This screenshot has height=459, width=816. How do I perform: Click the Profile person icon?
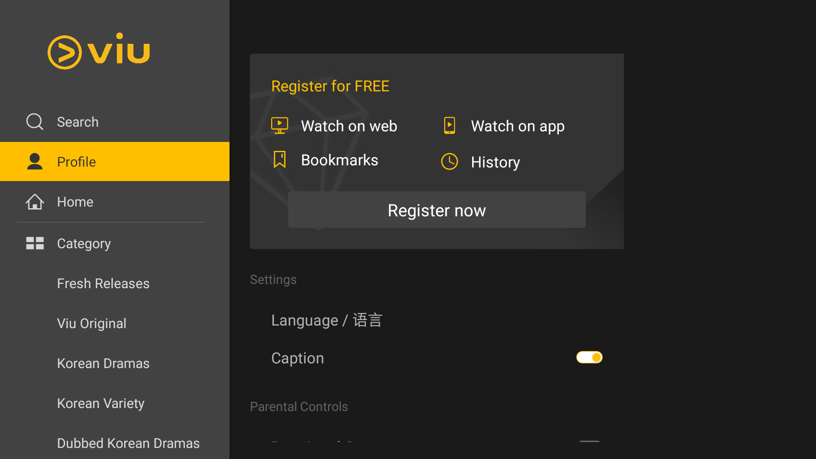tap(34, 161)
